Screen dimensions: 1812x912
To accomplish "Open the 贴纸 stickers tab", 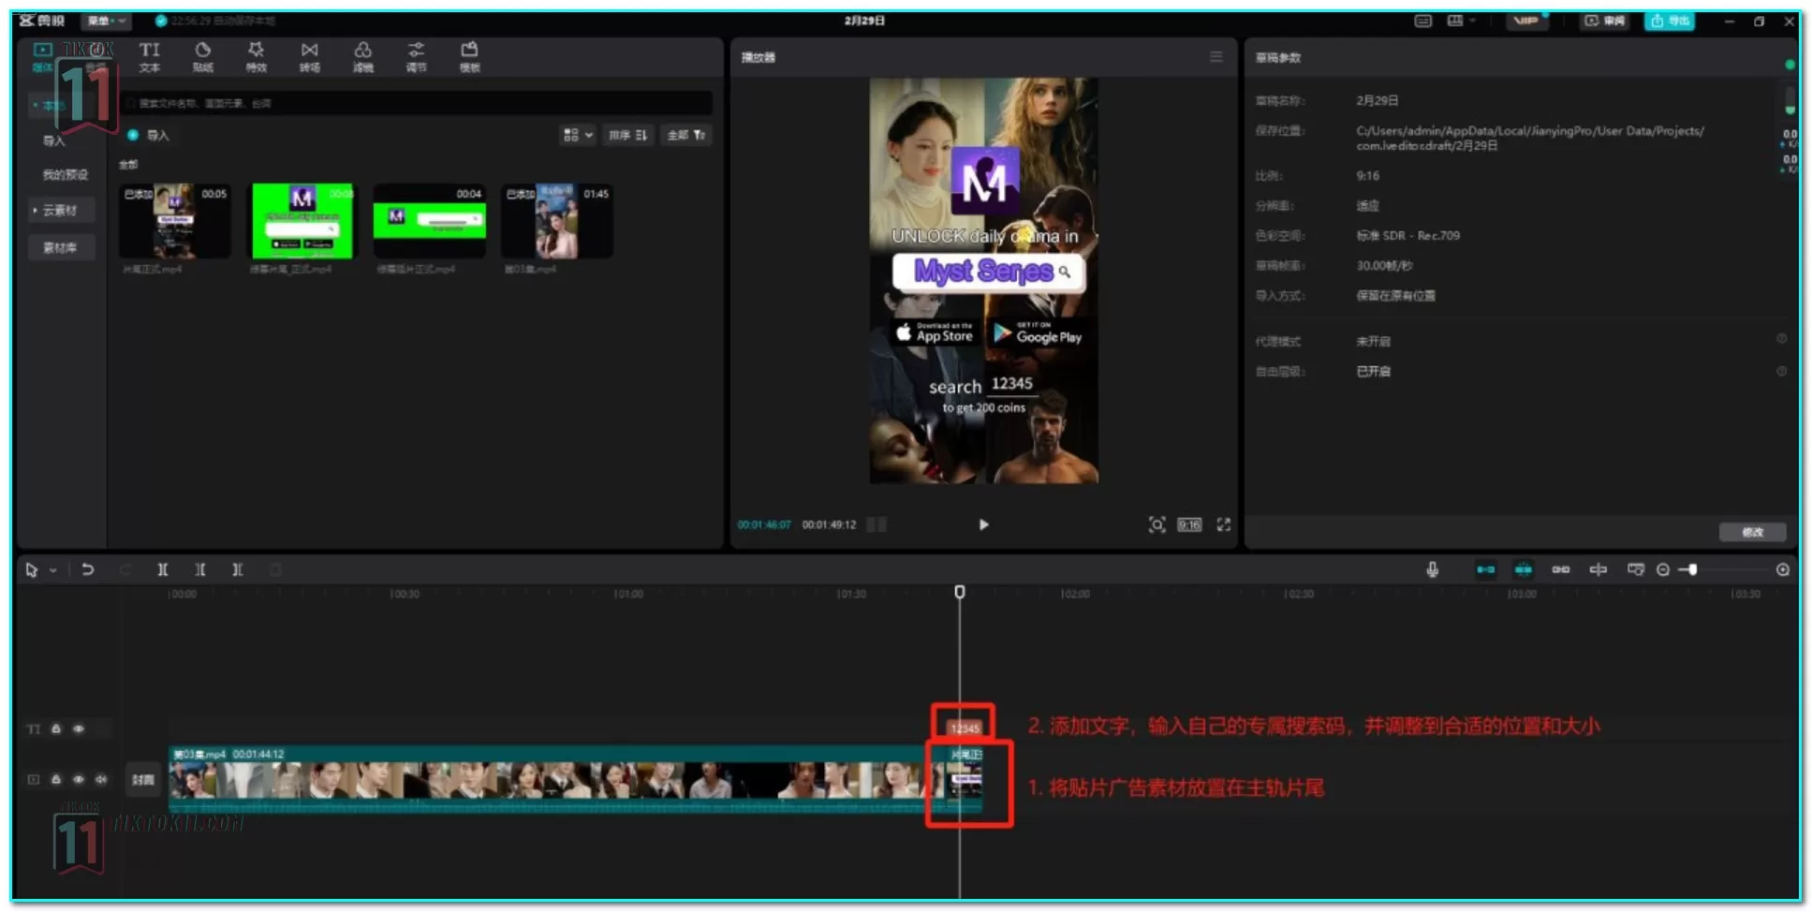I will (202, 56).
